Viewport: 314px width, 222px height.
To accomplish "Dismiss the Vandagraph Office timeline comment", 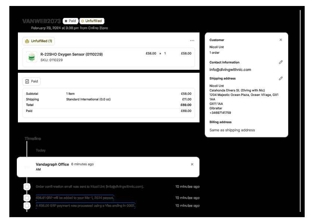I will coord(192,164).
